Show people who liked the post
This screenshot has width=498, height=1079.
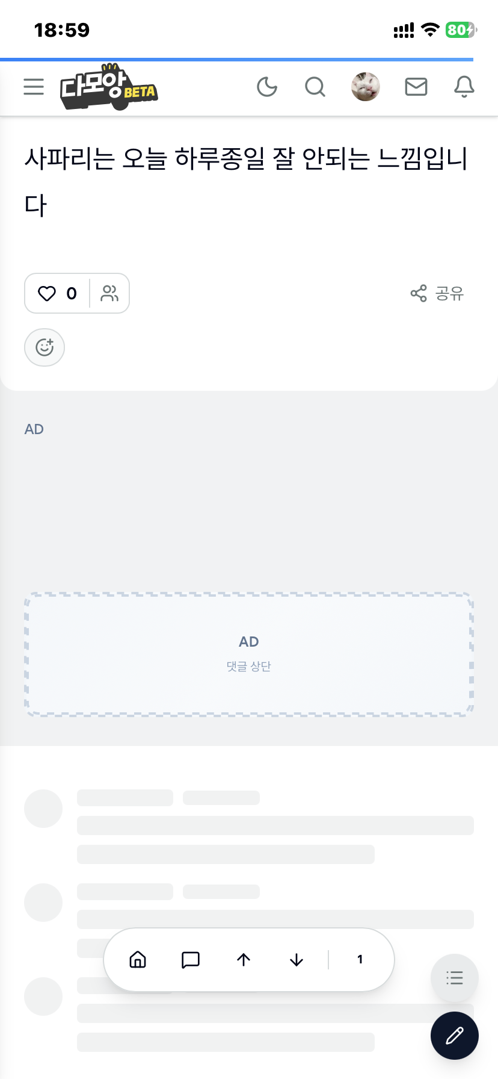(109, 293)
